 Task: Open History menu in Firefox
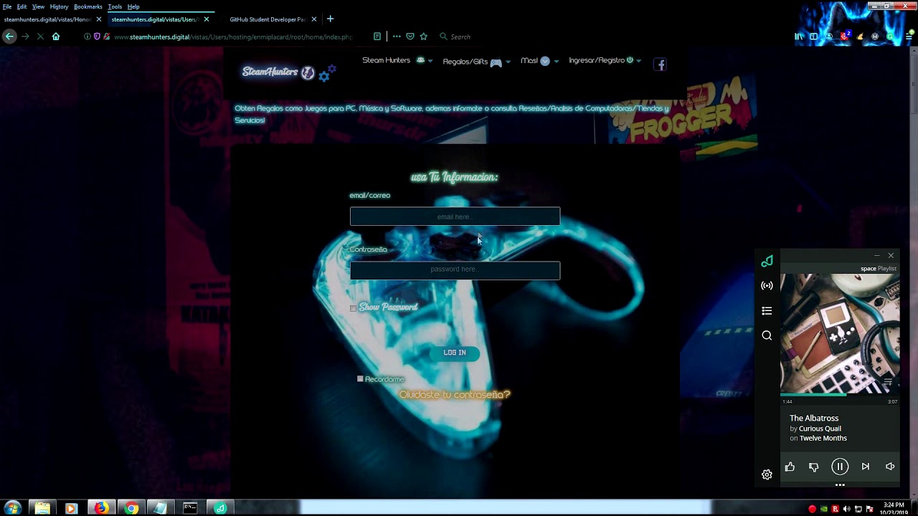coord(59,6)
